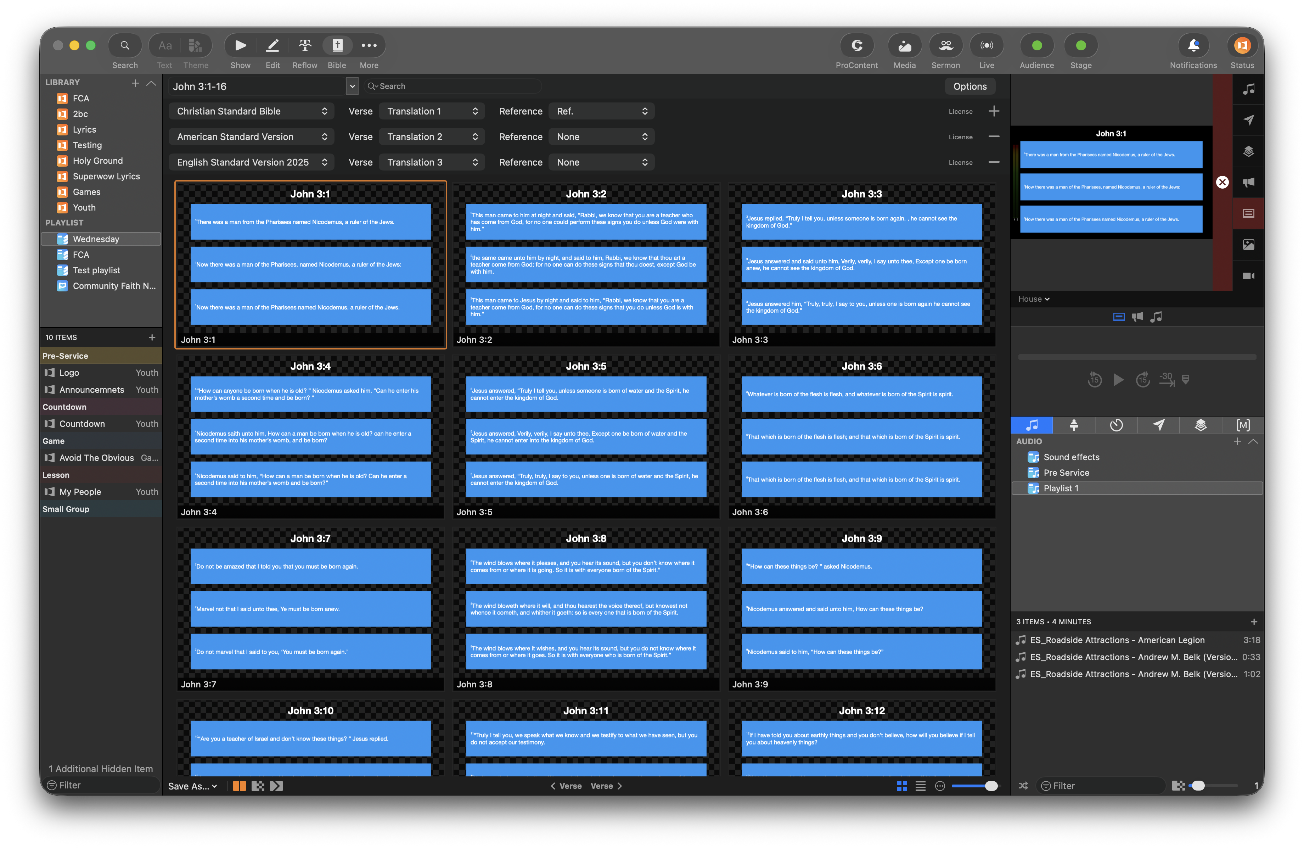Switch to the Timers tab
1304x848 pixels.
pyautogui.click(x=1116, y=425)
